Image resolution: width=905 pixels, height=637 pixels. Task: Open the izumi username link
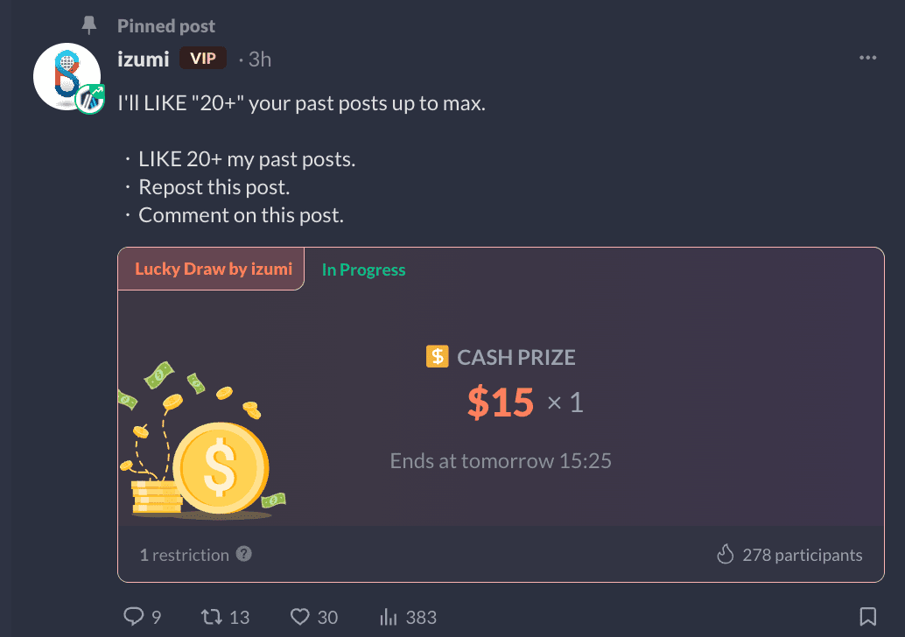pos(143,59)
